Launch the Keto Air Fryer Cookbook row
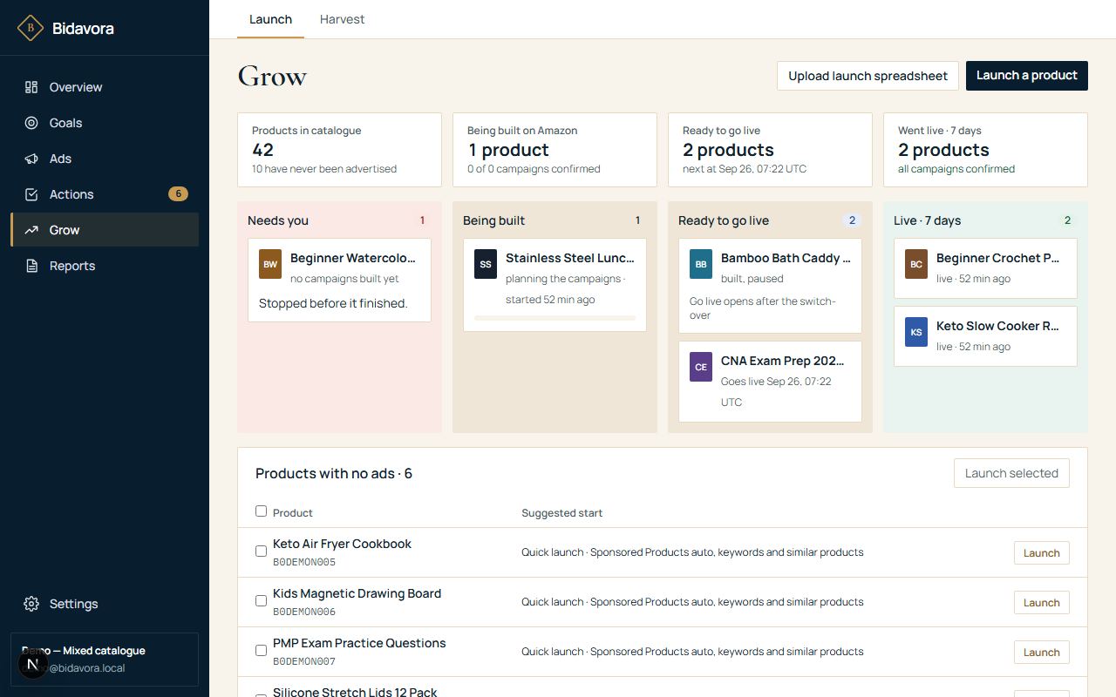 [1041, 553]
